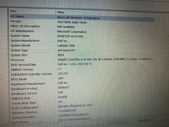Click the 06NMX7 value
Viewport: 169px width, 127px height.
(x=64, y=88)
